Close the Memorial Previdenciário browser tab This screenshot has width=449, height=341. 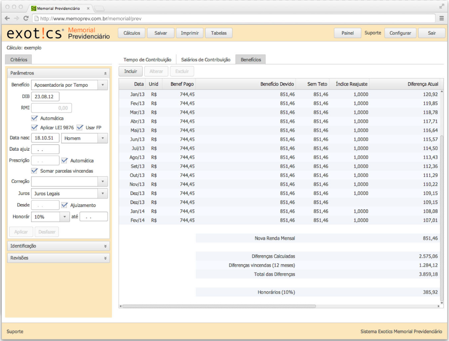[88, 8]
